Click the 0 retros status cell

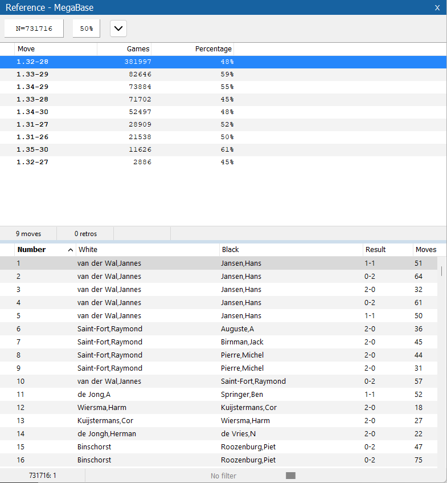point(85,234)
